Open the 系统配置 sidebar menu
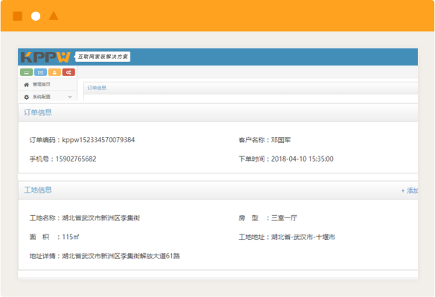The image size is (435, 297). click(x=48, y=97)
